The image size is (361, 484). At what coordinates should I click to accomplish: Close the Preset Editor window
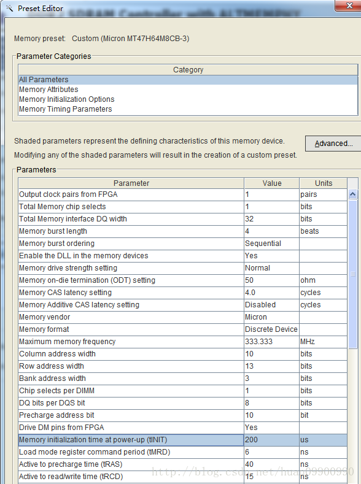pos(349,6)
